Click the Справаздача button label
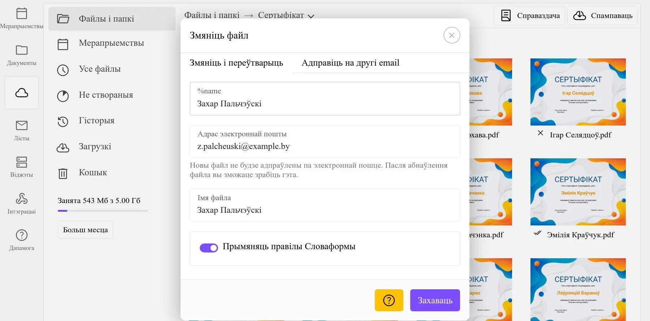Screen dimensions: 650x321 [x=538, y=16]
